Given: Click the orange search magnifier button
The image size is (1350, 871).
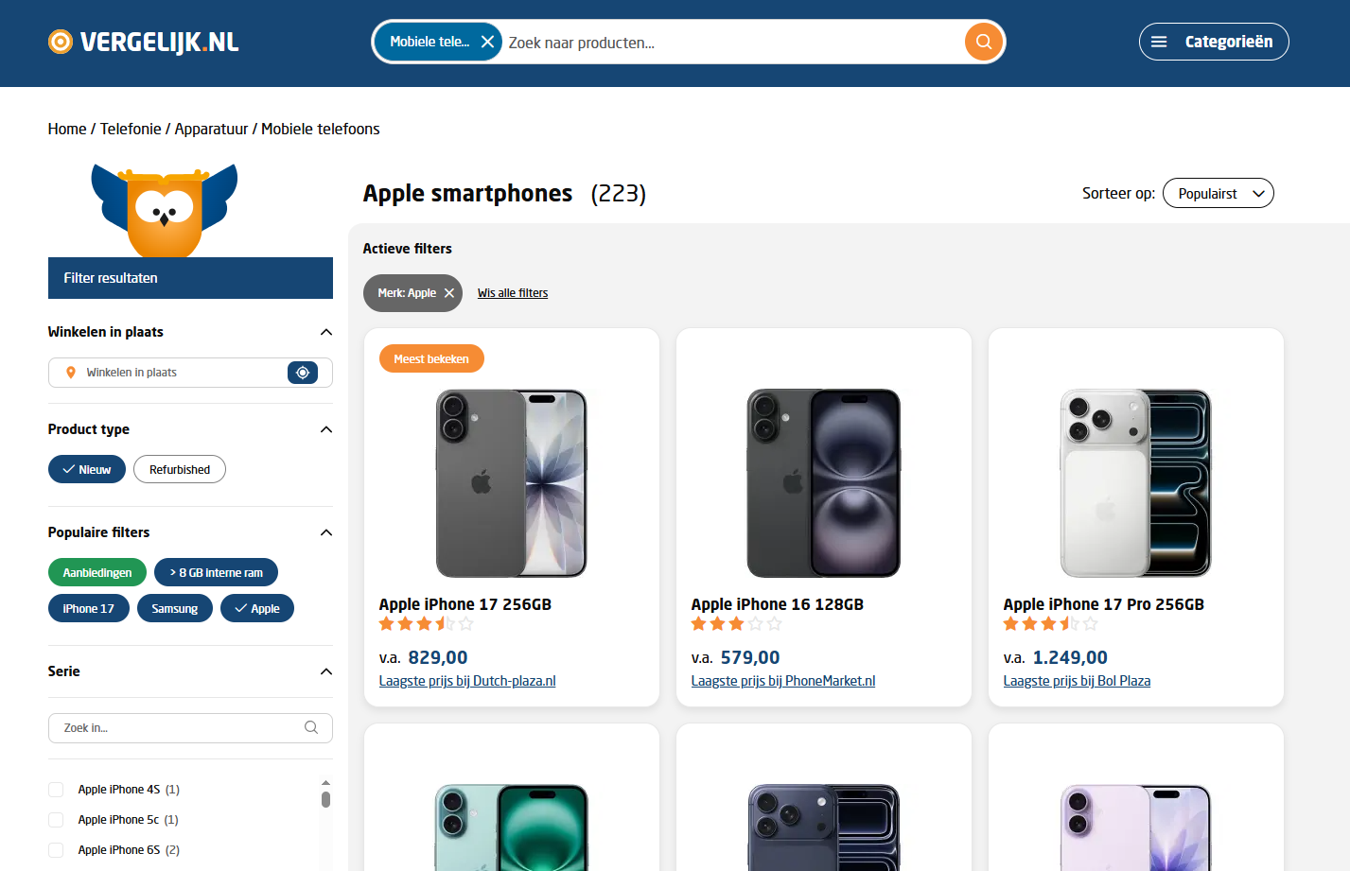Looking at the screenshot, I should (x=984, y=42).
